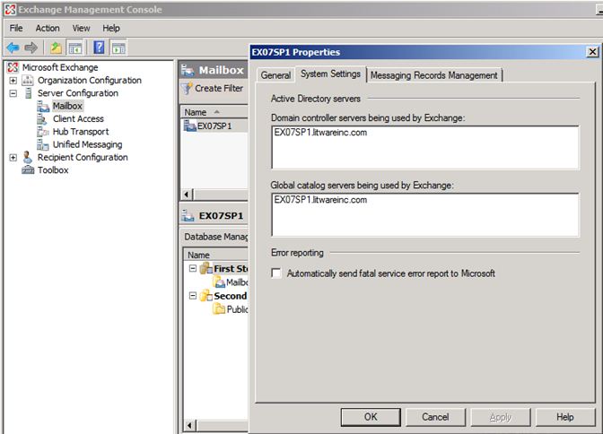Click the Exchange Management Console title icon
The image size is (603, 434).
tap(10, 10)
